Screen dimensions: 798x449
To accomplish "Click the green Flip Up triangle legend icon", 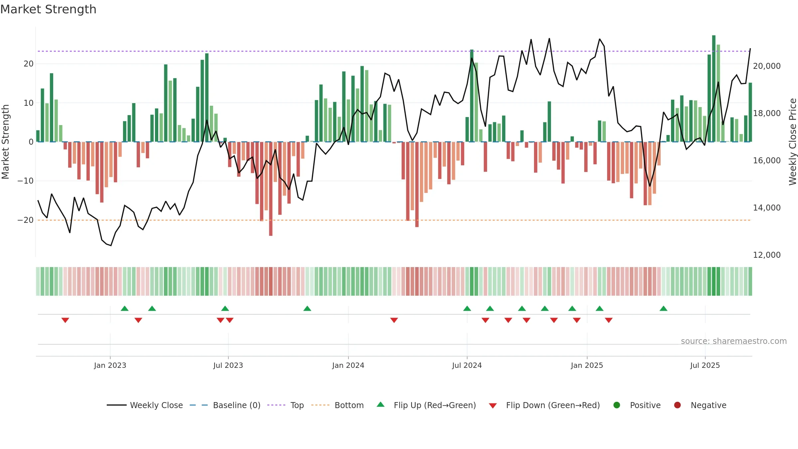I will [x=381, y=404].
